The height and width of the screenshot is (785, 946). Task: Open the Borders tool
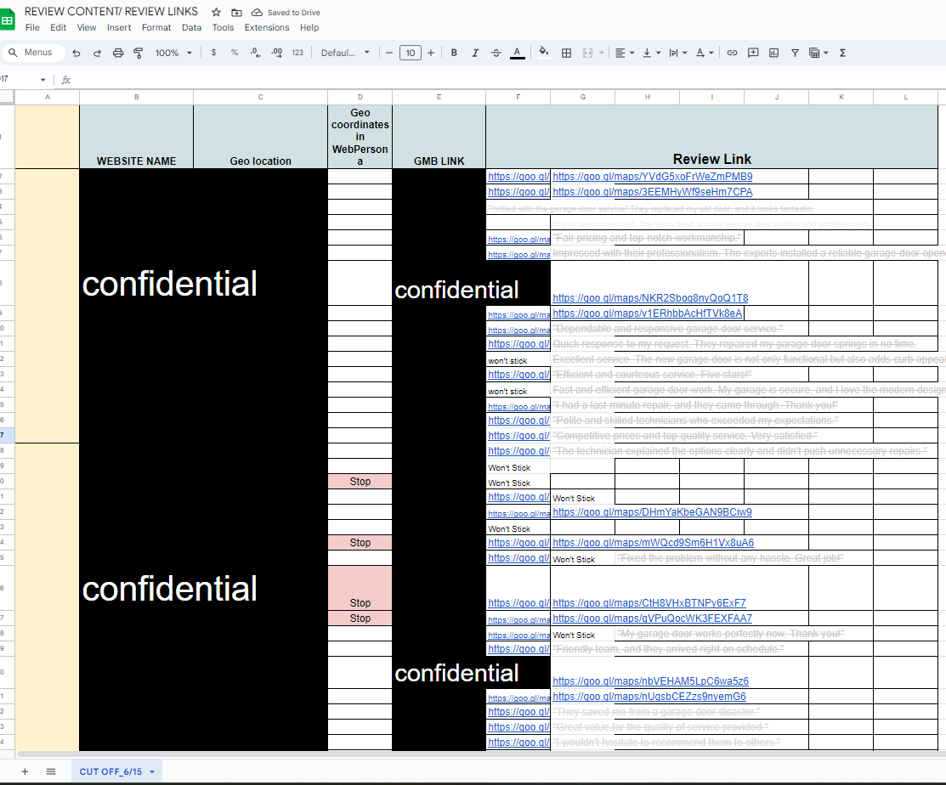click(x=567, y=53)
